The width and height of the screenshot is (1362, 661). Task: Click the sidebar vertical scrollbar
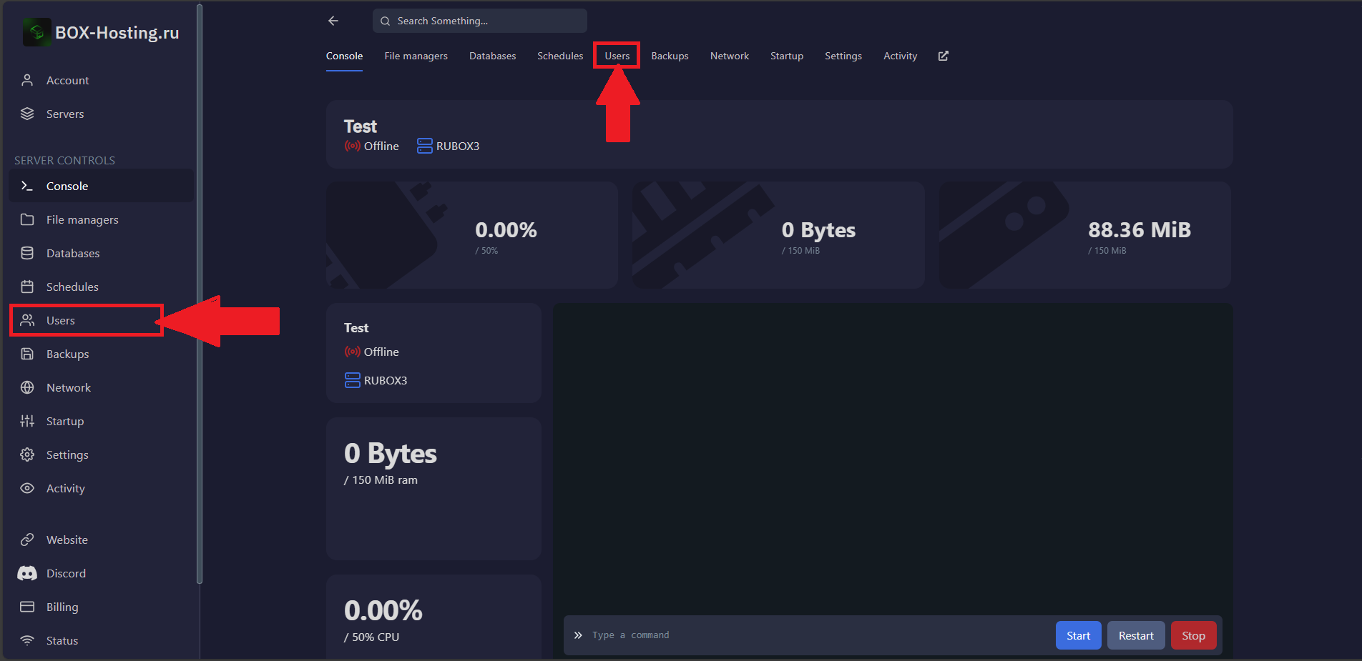200,293
